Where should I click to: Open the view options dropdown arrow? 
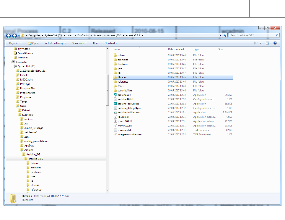(x=260, y=43)
